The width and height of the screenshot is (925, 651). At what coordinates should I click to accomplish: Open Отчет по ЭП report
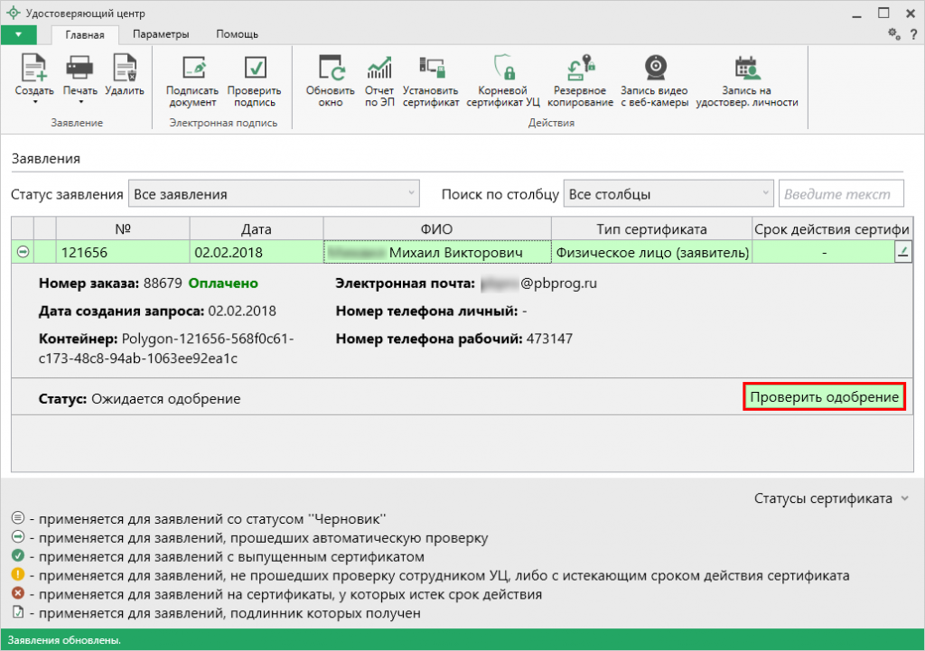pyautogui.click(x=379, y=70)
